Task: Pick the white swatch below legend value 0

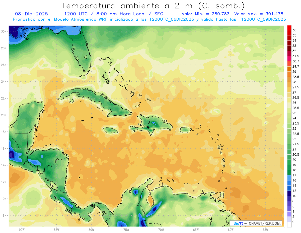Action: point(289,224)
